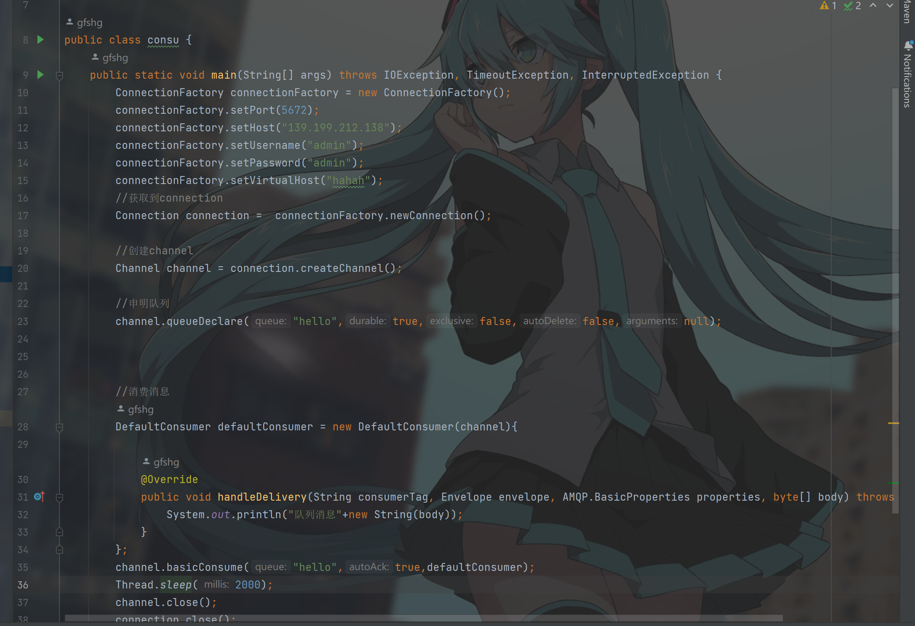The height and width of the screenshot is (626, 915).
Task: Click the main method name
Action: coord(224,75)
